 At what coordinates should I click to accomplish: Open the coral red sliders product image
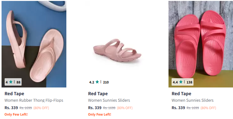click(x=201, y=44)
